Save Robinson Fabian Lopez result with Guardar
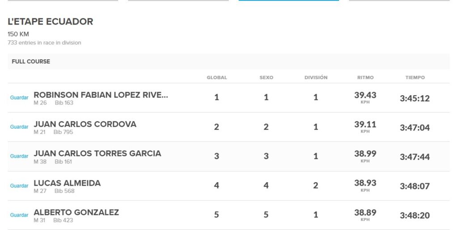Screen dimensions: 458x230 19,98
